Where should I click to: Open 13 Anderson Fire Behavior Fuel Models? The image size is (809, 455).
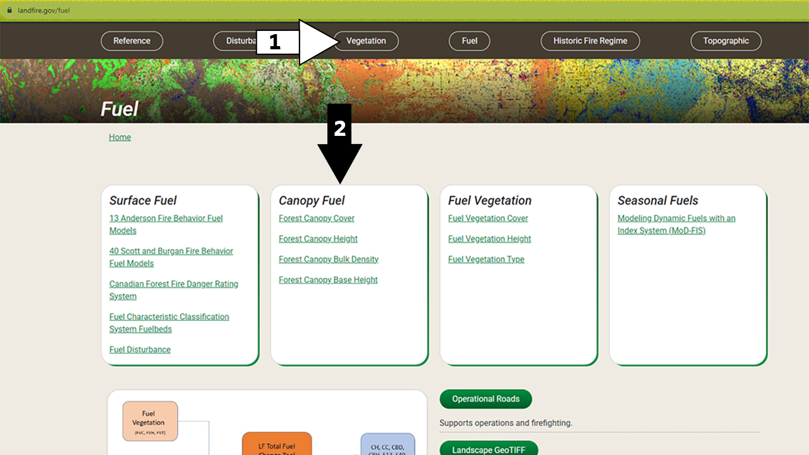[x=166, y=224]
